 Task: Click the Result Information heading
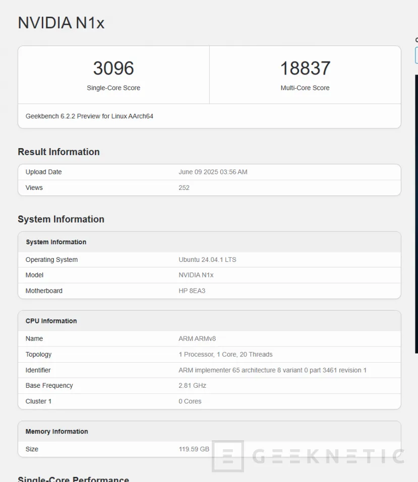(58, 152)
